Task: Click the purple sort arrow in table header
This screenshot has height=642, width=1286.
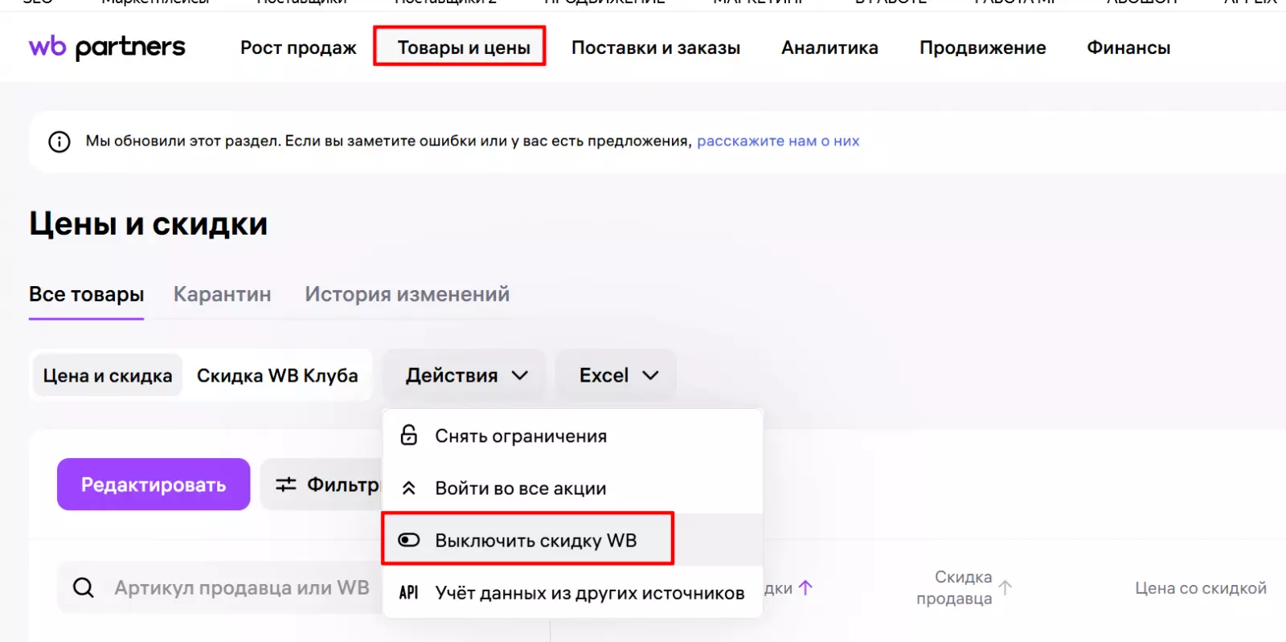Action: [x=805, y=588]
